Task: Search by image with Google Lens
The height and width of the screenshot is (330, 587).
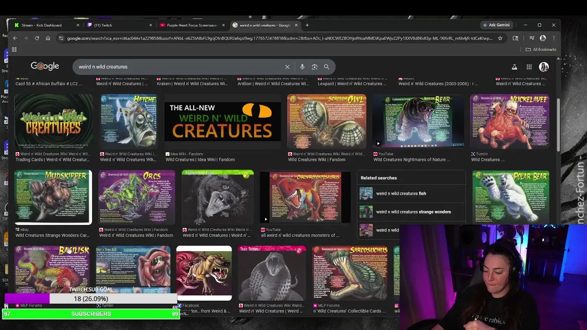Action: click(315, 67)
